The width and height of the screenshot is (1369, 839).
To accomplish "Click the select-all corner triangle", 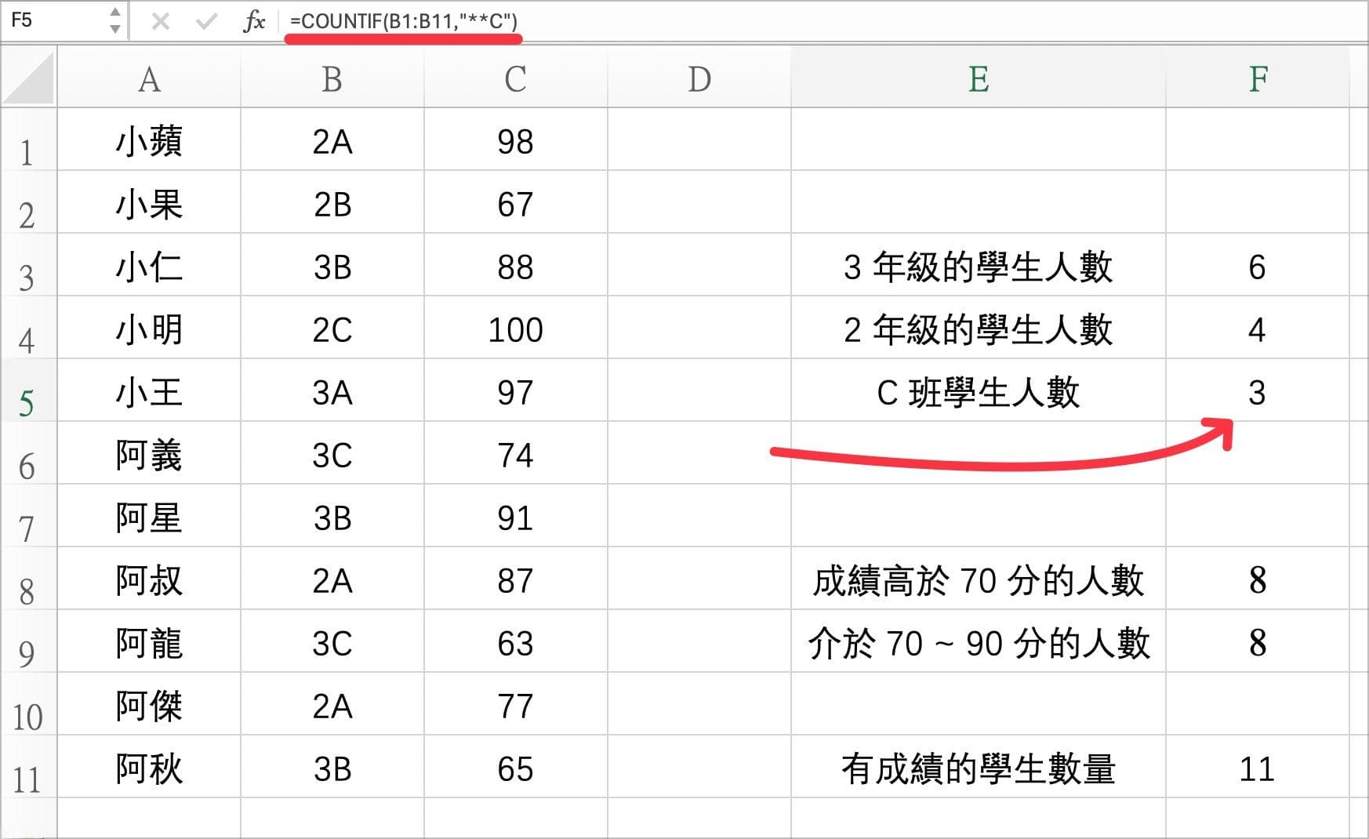I will point(29,78).
